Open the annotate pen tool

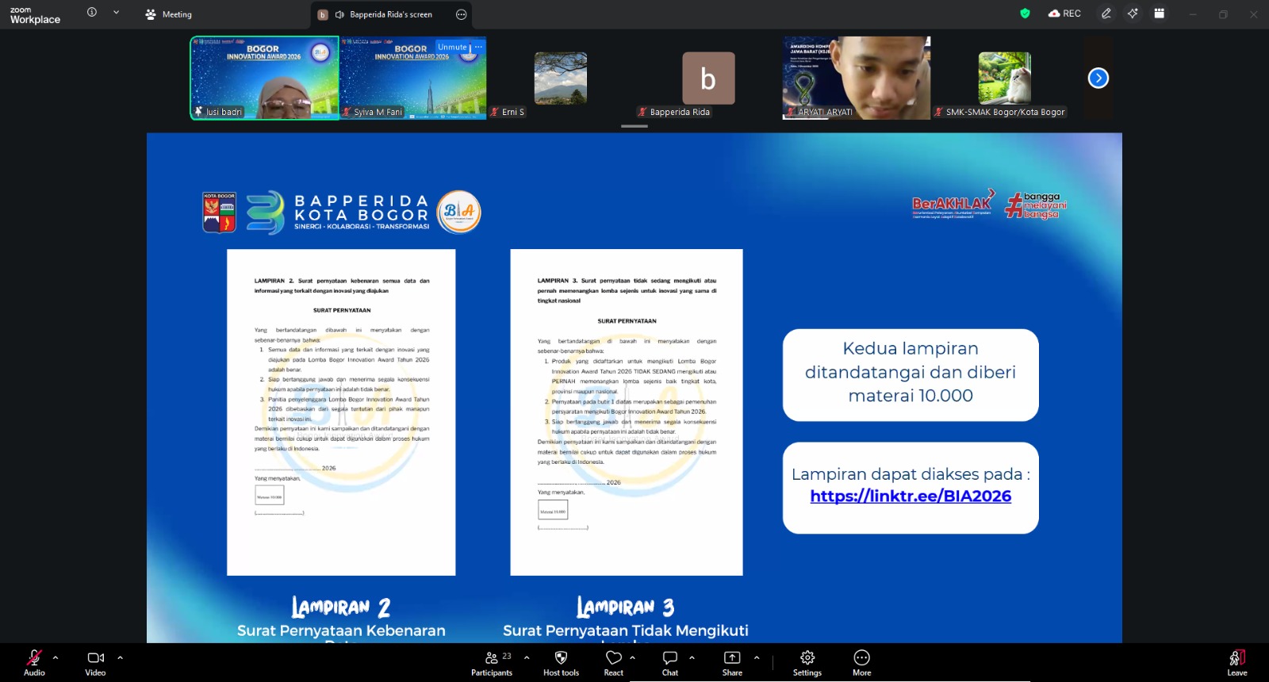tap(1106, 13)
